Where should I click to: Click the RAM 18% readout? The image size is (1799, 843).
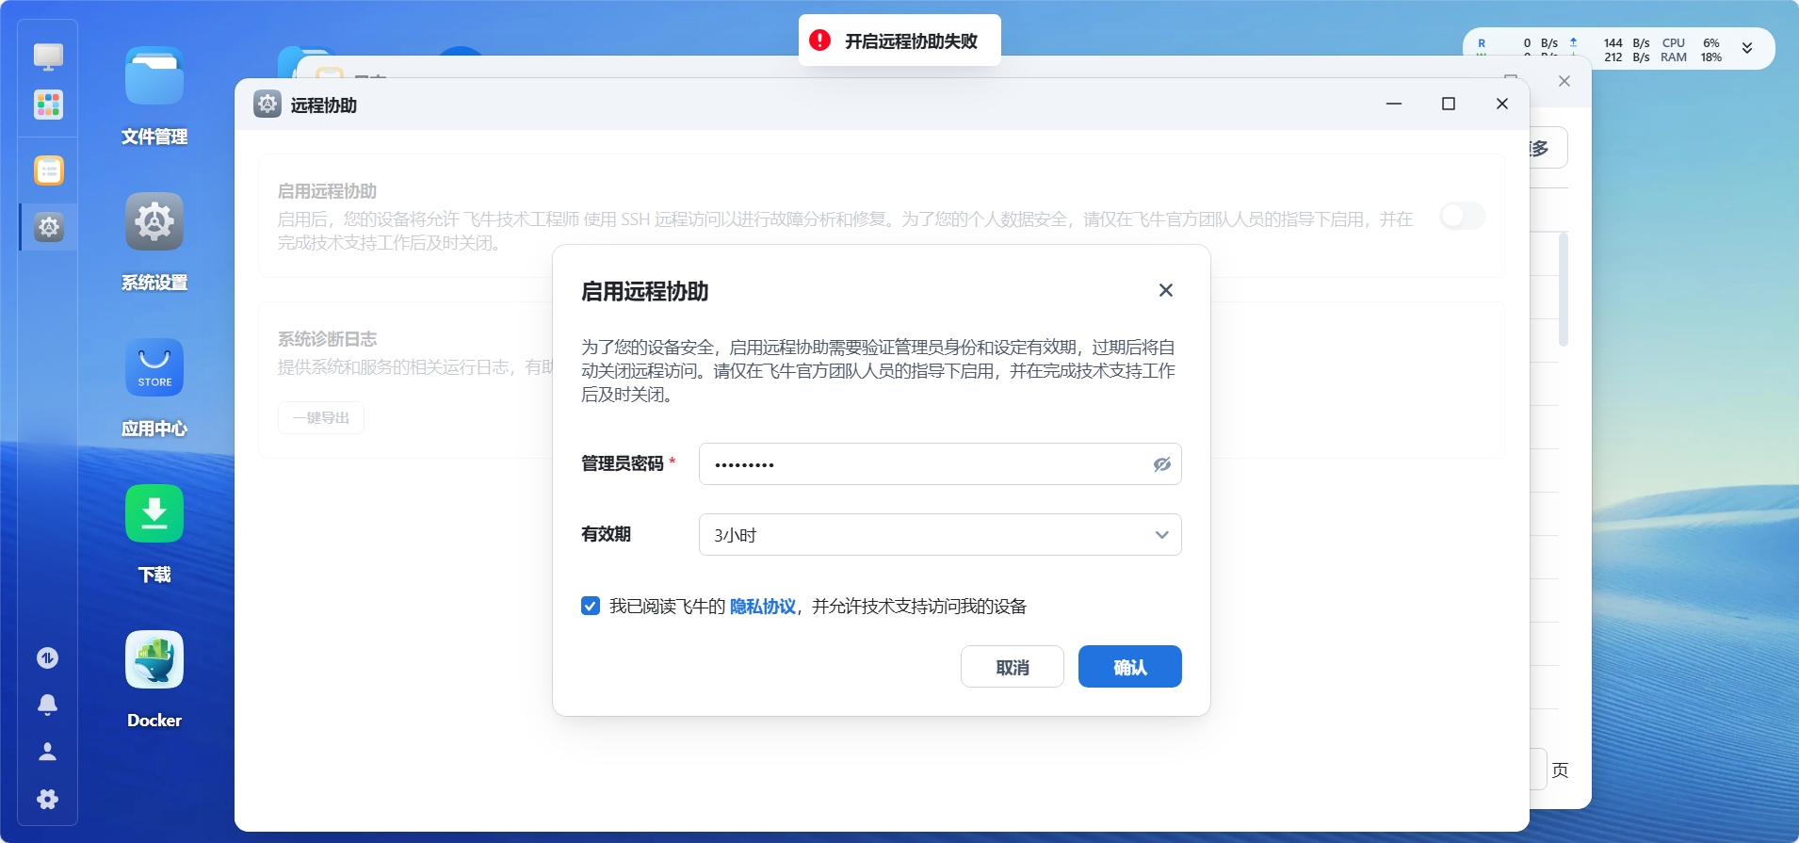(1691, 57)
